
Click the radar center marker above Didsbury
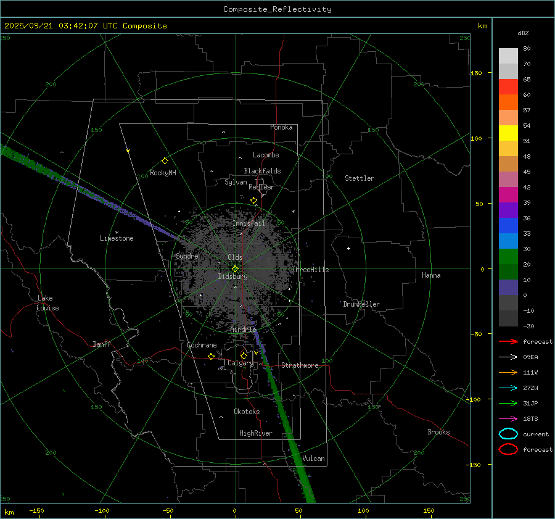tap(235, 268)
